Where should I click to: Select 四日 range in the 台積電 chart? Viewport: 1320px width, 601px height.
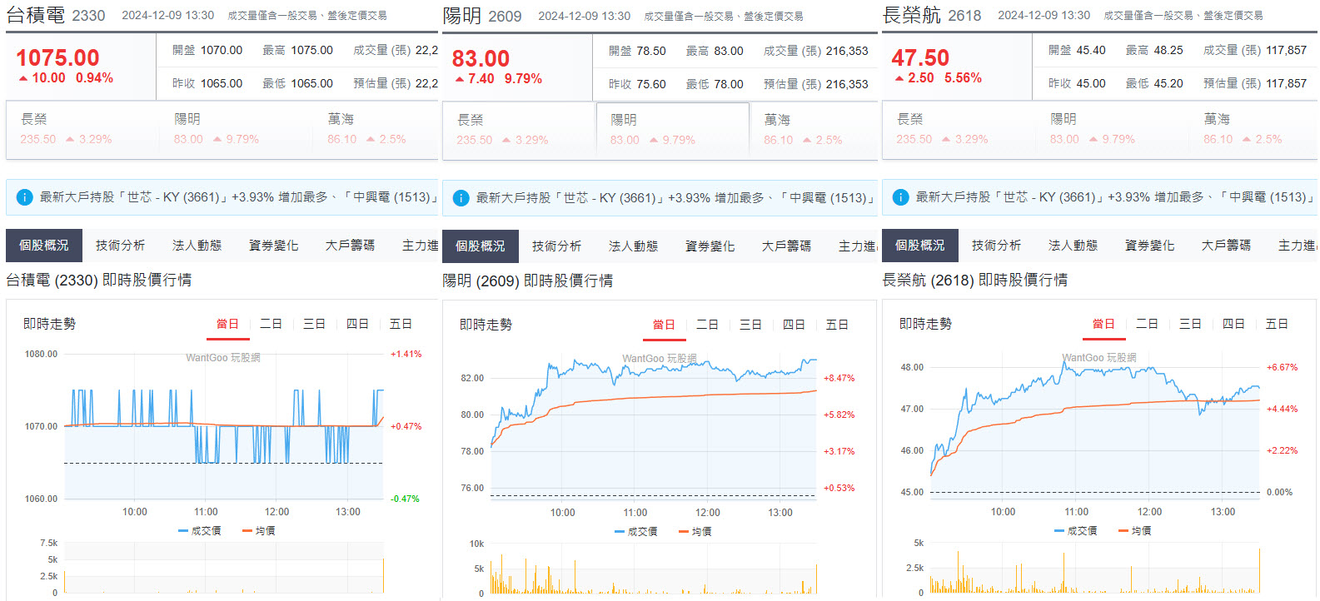pyautogui.click(x=358, y=324)
